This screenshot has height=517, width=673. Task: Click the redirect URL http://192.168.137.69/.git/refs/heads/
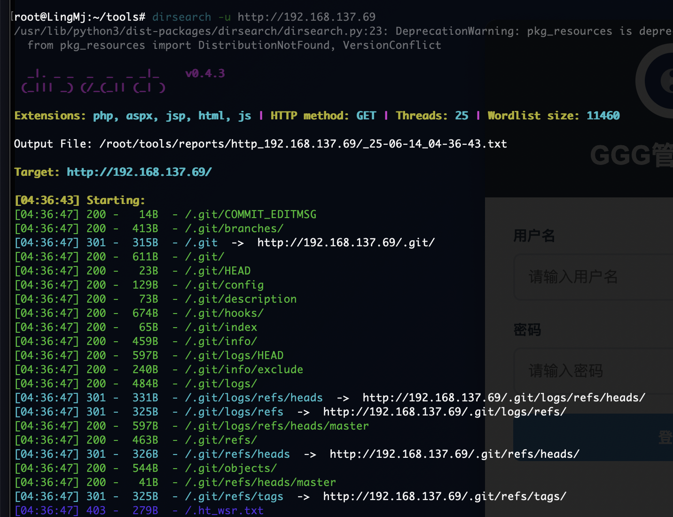click(x=454, y=454)
